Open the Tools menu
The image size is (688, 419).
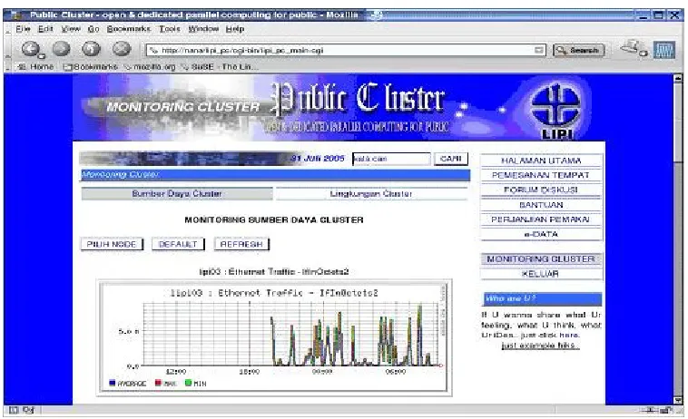170,29
